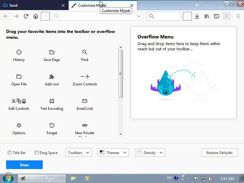
Task: Click the palette scroll down arrow
Action: tap(120, 134)
